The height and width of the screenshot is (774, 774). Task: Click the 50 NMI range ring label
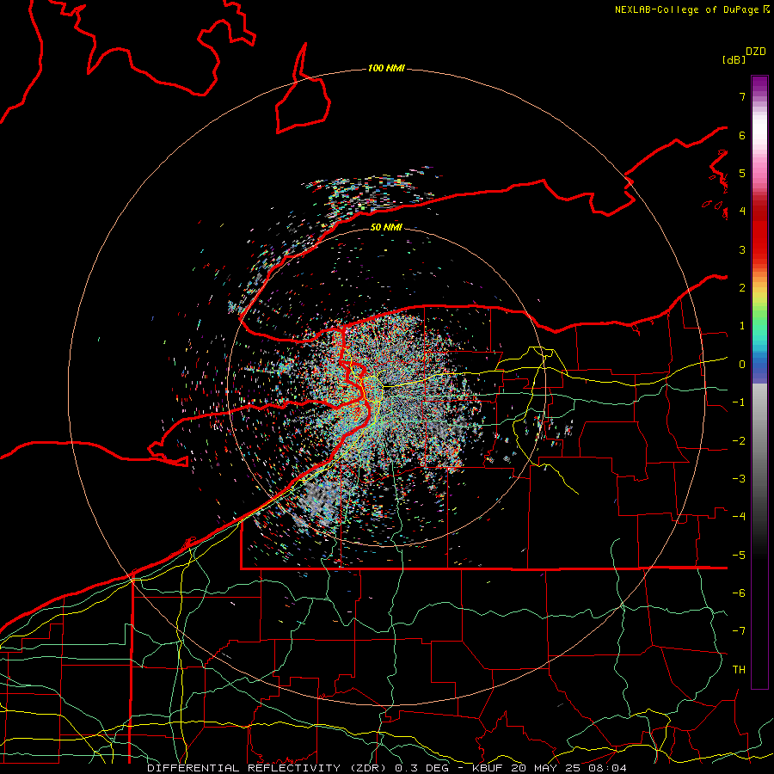[x=386, y=227]
